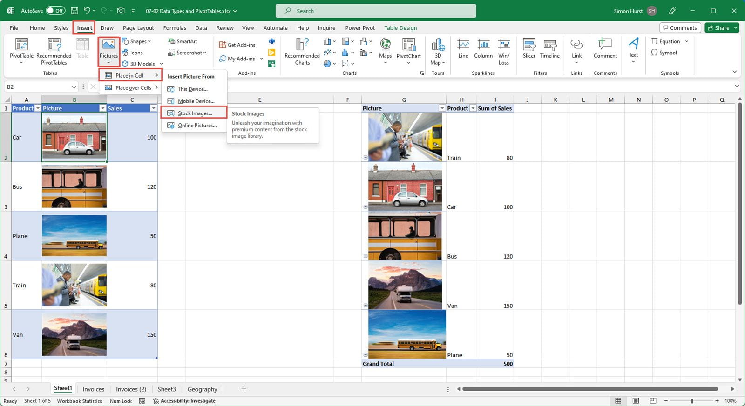The width and height of the screenshot is (745, 406).
Task: Open the Pictures gallery button
Action: [x=108, y=51]
